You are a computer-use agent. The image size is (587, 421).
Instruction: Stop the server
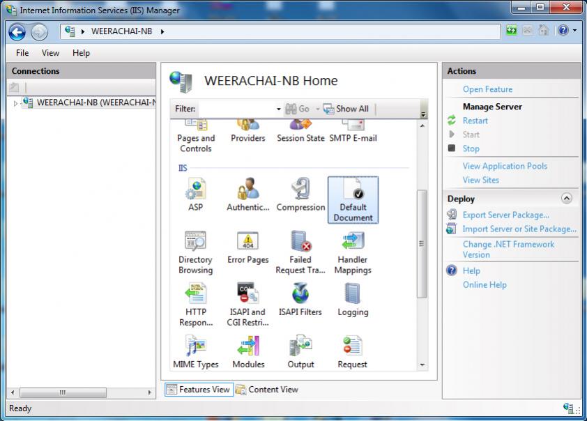click(x=471, y=148)
